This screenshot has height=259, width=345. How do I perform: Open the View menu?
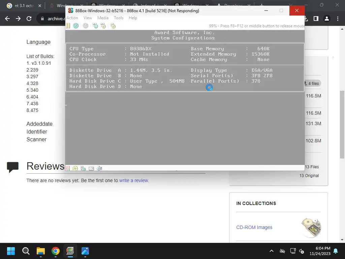click(88, 18)
